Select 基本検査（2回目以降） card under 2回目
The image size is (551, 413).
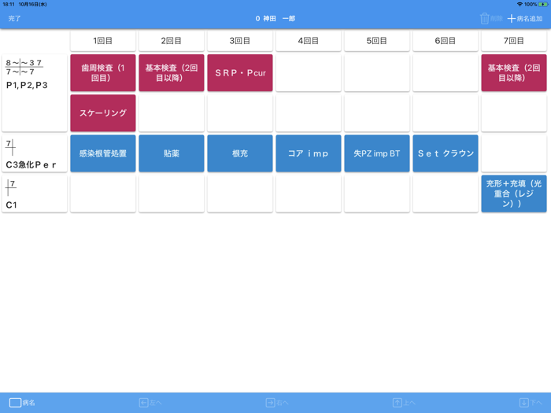pyautogui.click(x=172, y=72)
